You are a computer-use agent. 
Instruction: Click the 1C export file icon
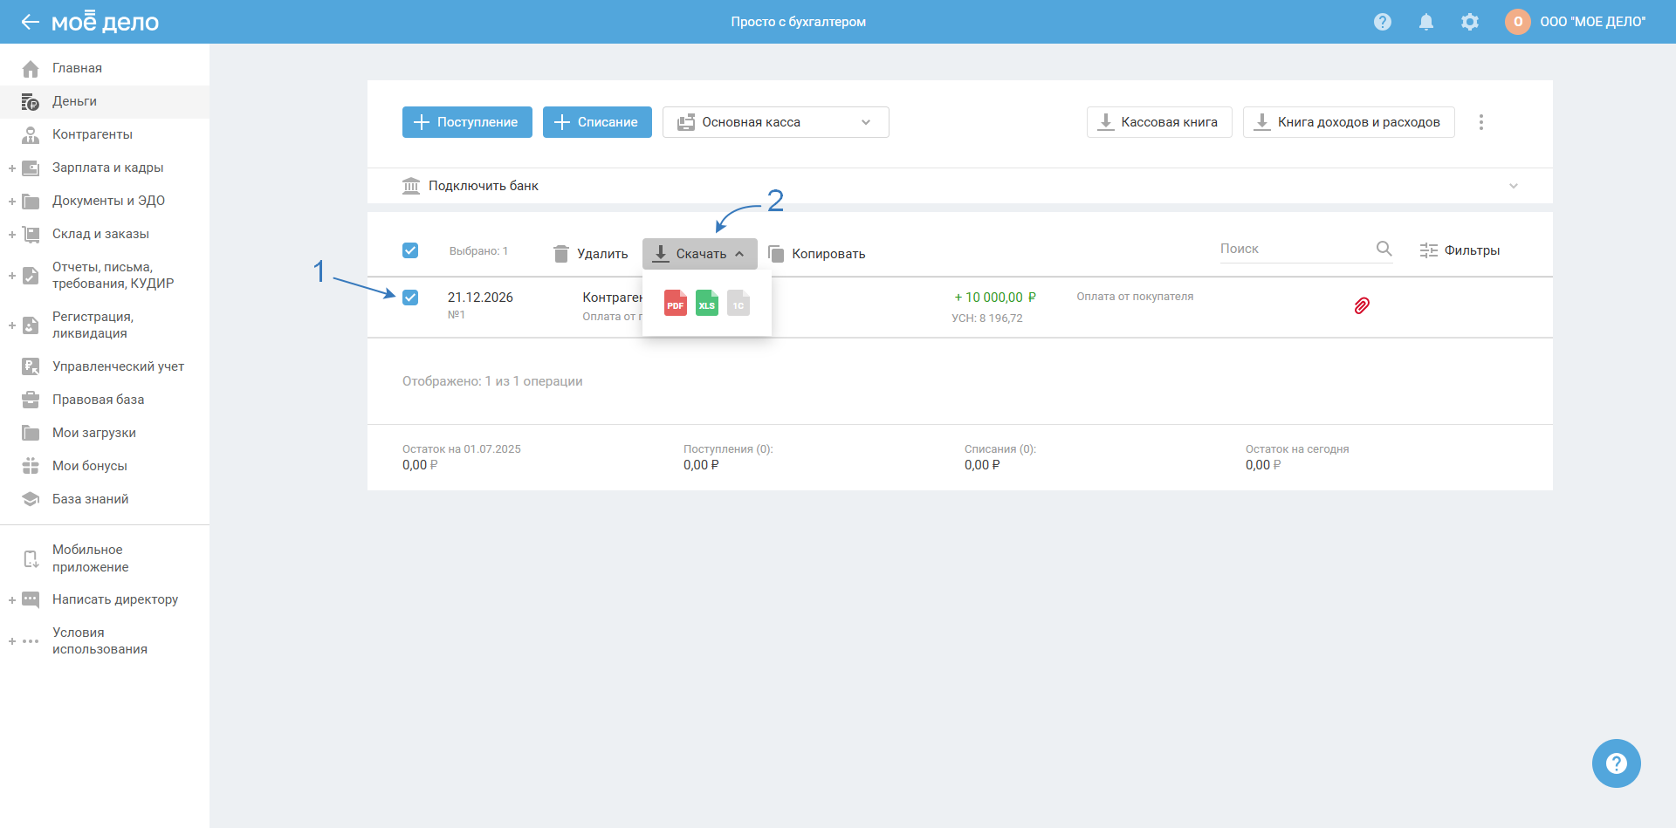[x=738, y=303]
